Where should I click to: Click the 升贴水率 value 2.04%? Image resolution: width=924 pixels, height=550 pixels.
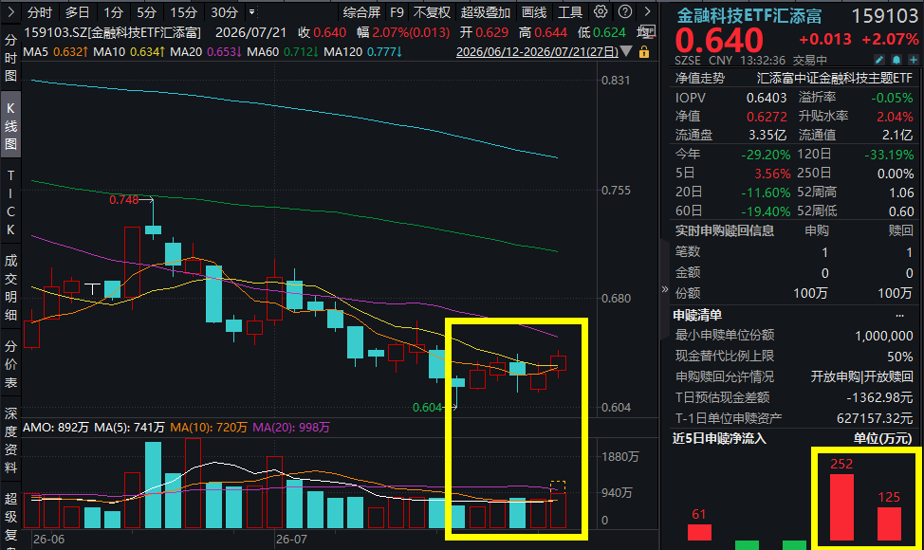[895, 117]
